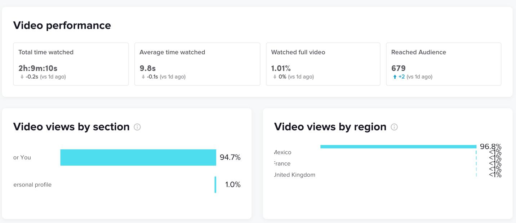Click the Video performance heading
The width and height of the screenshot is (516, 223).
pyautogui.click(x=62, y=26)
